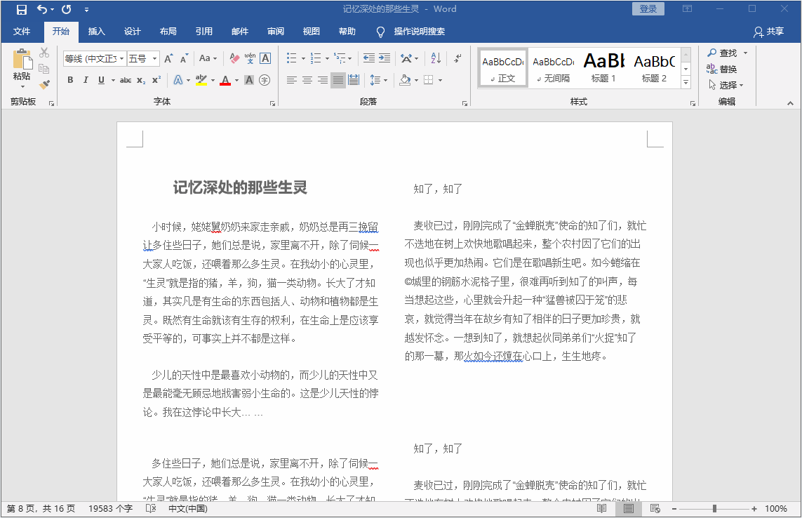802x518 pixels.
Task: Click the Format Painter brush icon
Action: 44,84
